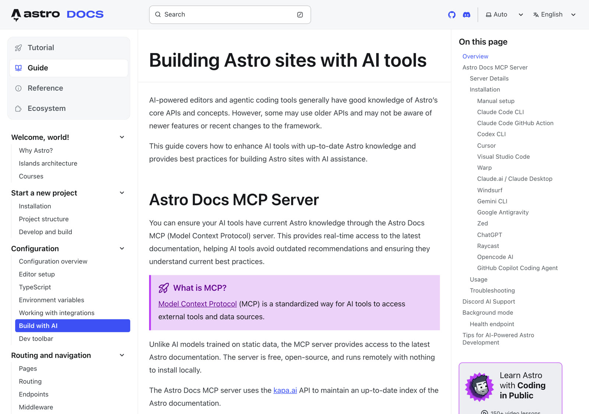
Task: Follow the kapa.ai link
Action: [285, 390]
